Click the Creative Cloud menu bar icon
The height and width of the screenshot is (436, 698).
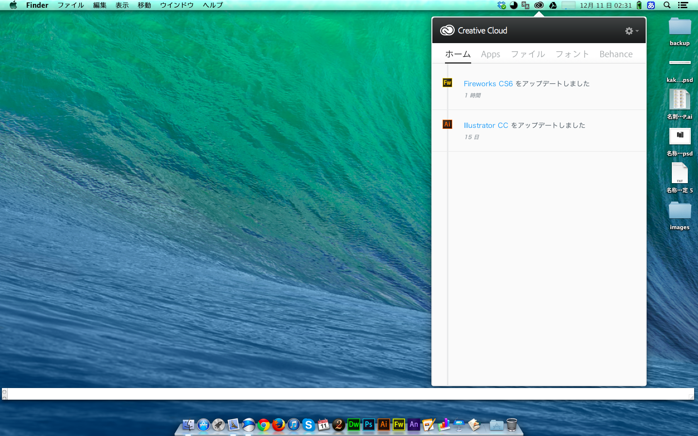click(539, 5)
